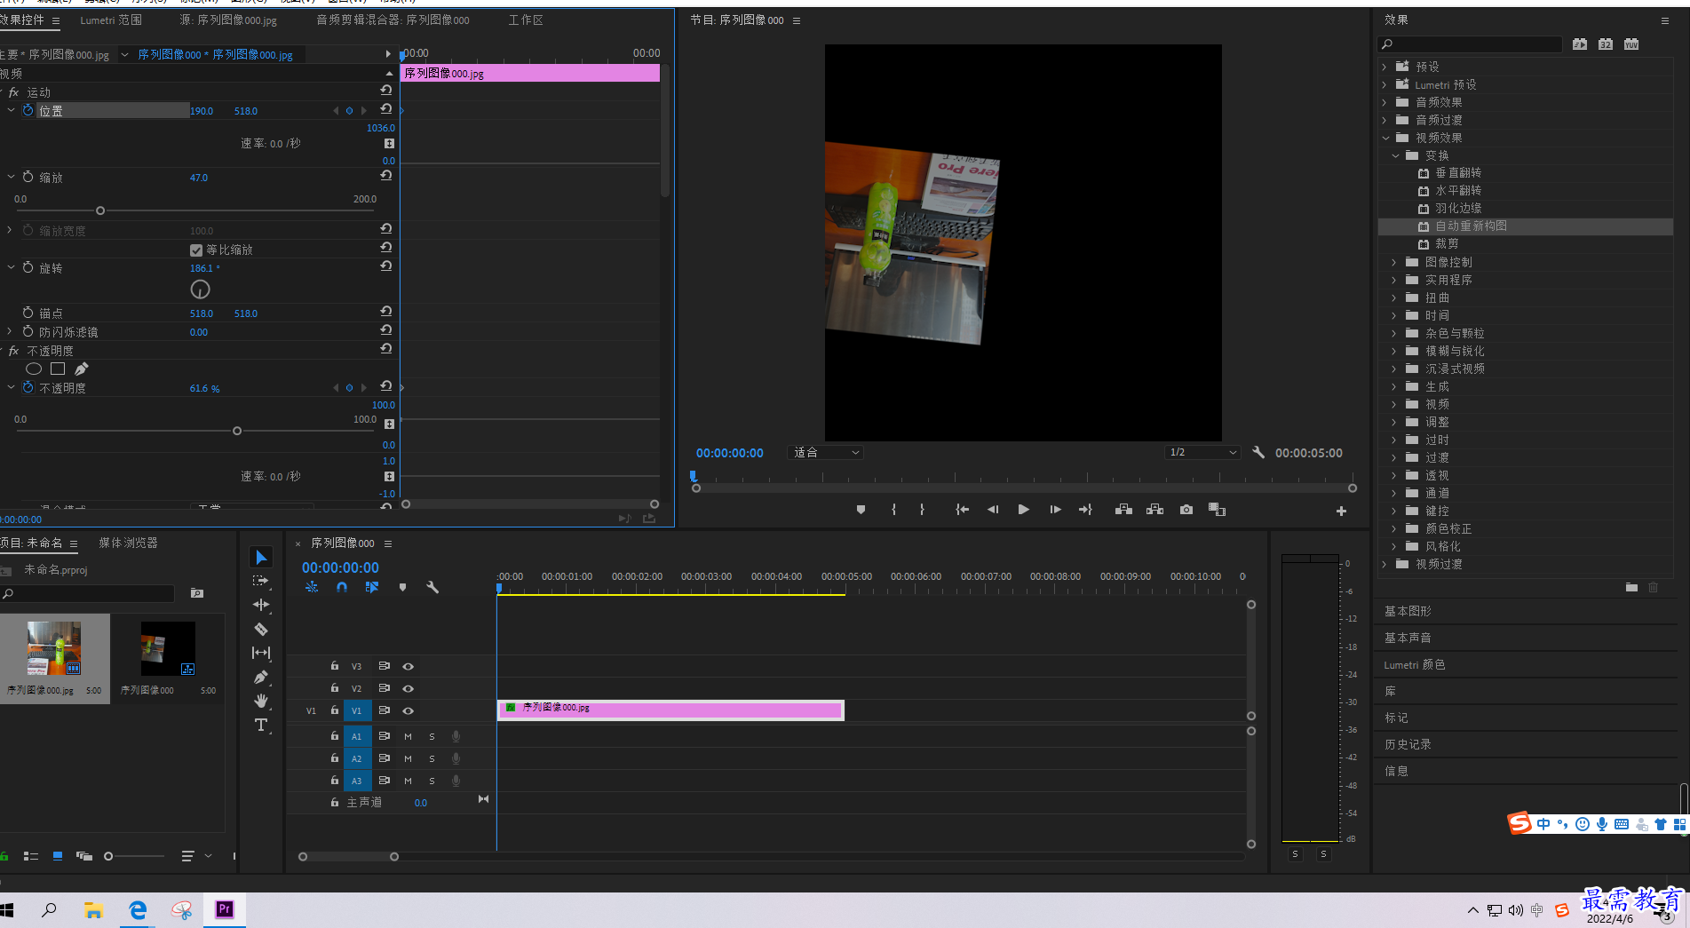This screenshot has height=928, width=1690.
Task: Toggle V3 track visibility eye
Action: pyautogui.click(x=408, y=666)
